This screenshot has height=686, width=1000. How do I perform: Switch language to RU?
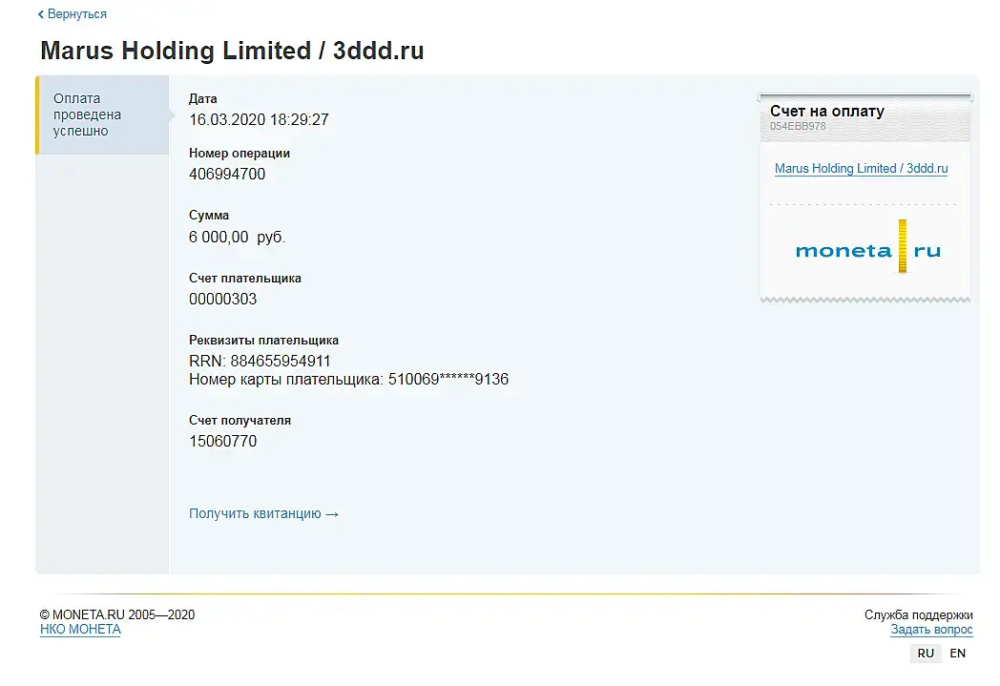[926, 654]
